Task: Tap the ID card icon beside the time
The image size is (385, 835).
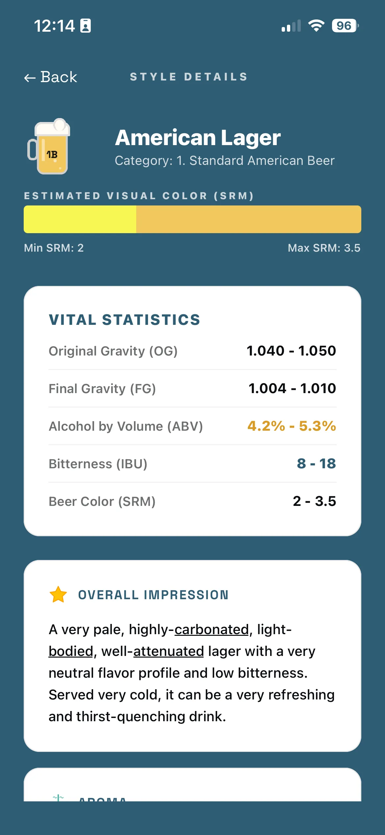Action: pyautogui.click(x=86, y=26)
